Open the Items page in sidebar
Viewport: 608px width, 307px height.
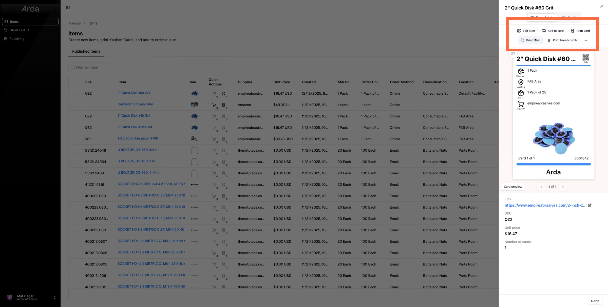coord(30,22)
